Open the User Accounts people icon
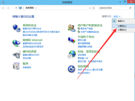135x101 pixels. [x=72, y=28]
